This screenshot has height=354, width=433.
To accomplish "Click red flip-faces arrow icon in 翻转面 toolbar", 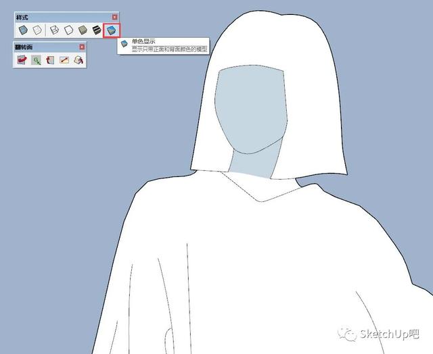I will tap(22, 59).
